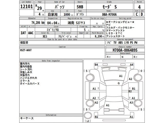Select registration number 湘南 527サ3
The image size is (164, 123).
pos(76,23)
